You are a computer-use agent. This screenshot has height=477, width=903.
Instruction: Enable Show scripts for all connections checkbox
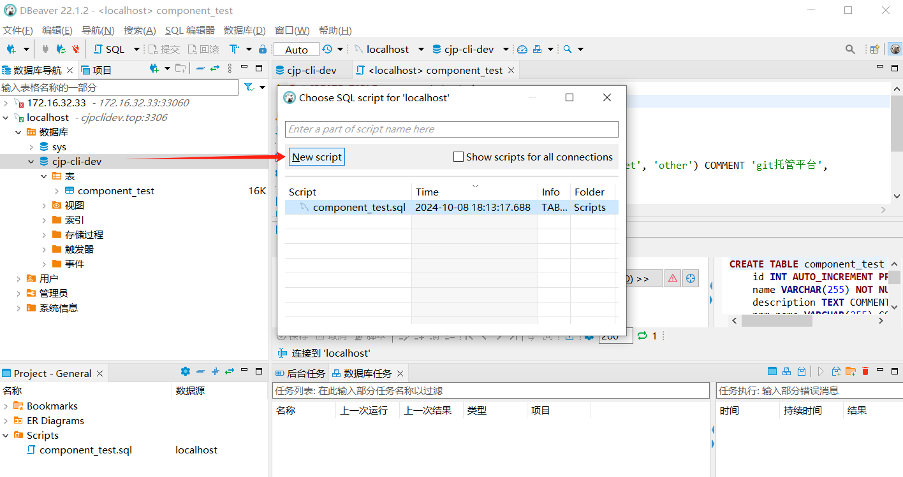[458, 157]
